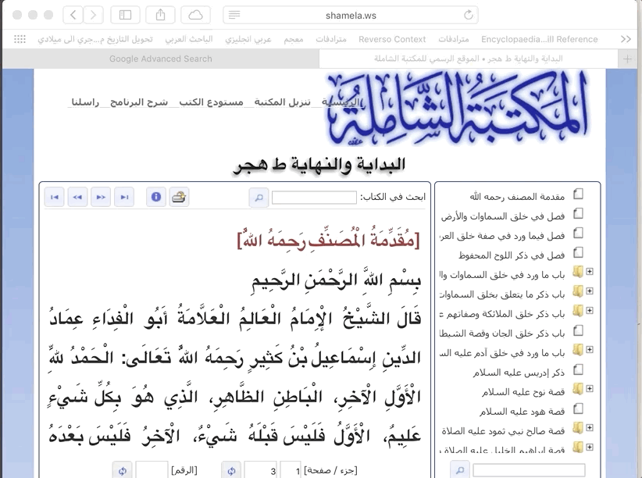Image resolution: width=642 pixels, height=478 pixels.
Task: Click the راسلنا contact link
Action: tap(85, 102)
